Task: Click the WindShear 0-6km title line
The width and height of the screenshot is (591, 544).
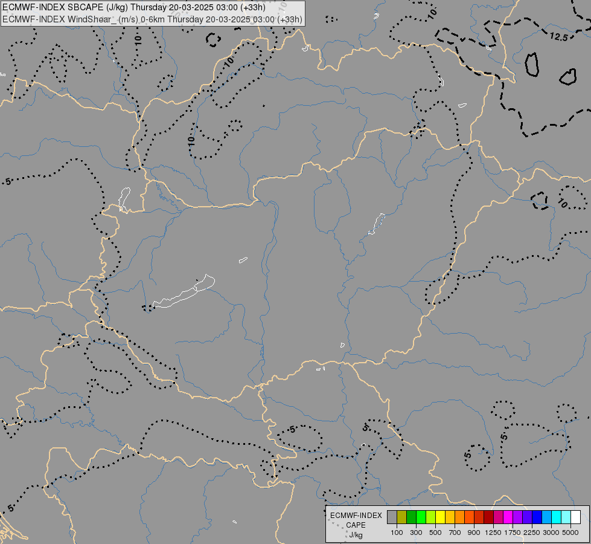Action: coord(152,19)
